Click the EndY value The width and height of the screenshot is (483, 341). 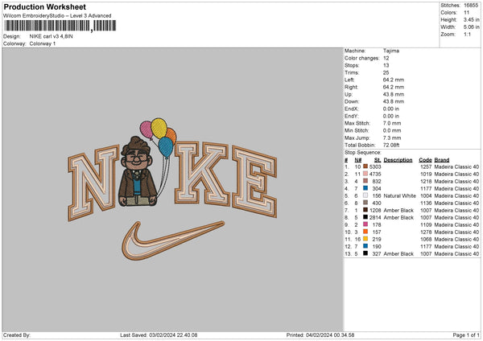tap(391, 116)
